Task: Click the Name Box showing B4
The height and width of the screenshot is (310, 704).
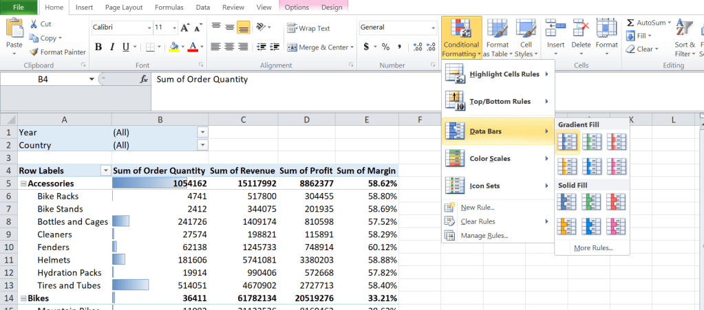Action: (43, 79)
